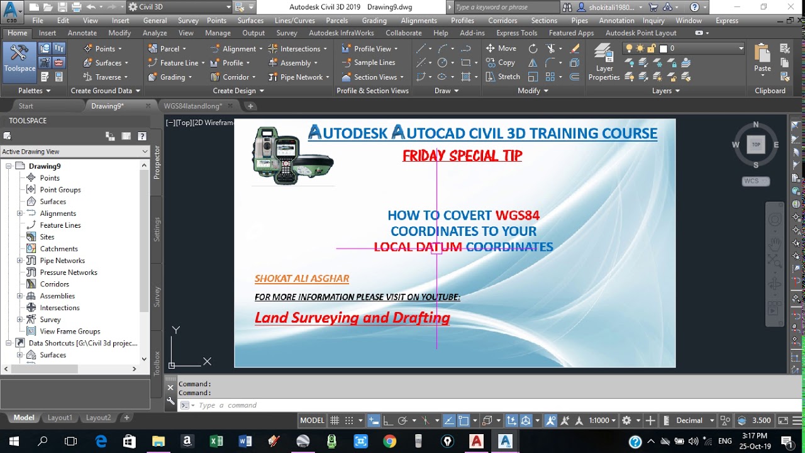Open the layer selection dropdown
Screen dimensions: 805x453
(x=684, y=48)
